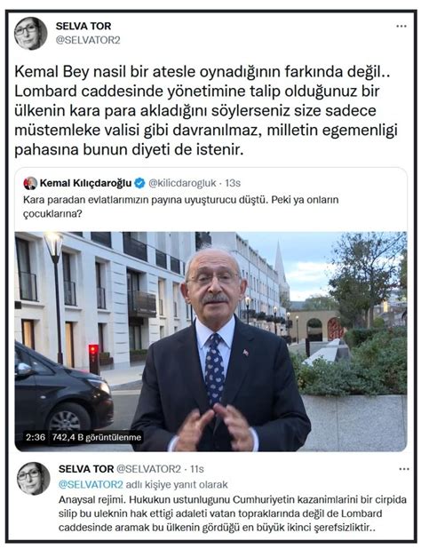Click Kemal Kılıçdaroğlu's small avatar
Image resolution: width=421 pixels, height=557 pixels.
(x=30, y=183)
